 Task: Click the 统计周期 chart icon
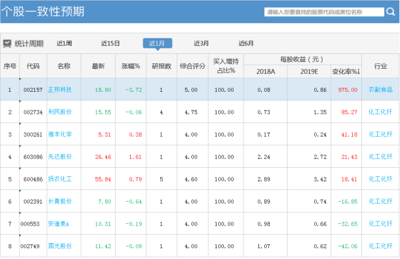(x=7, y=44)
